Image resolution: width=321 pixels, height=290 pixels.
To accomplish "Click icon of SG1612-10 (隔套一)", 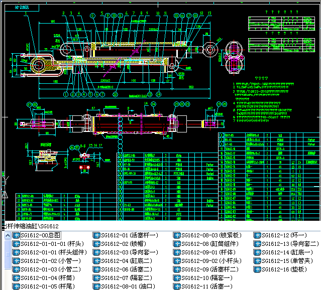I will tap(177, 278).
